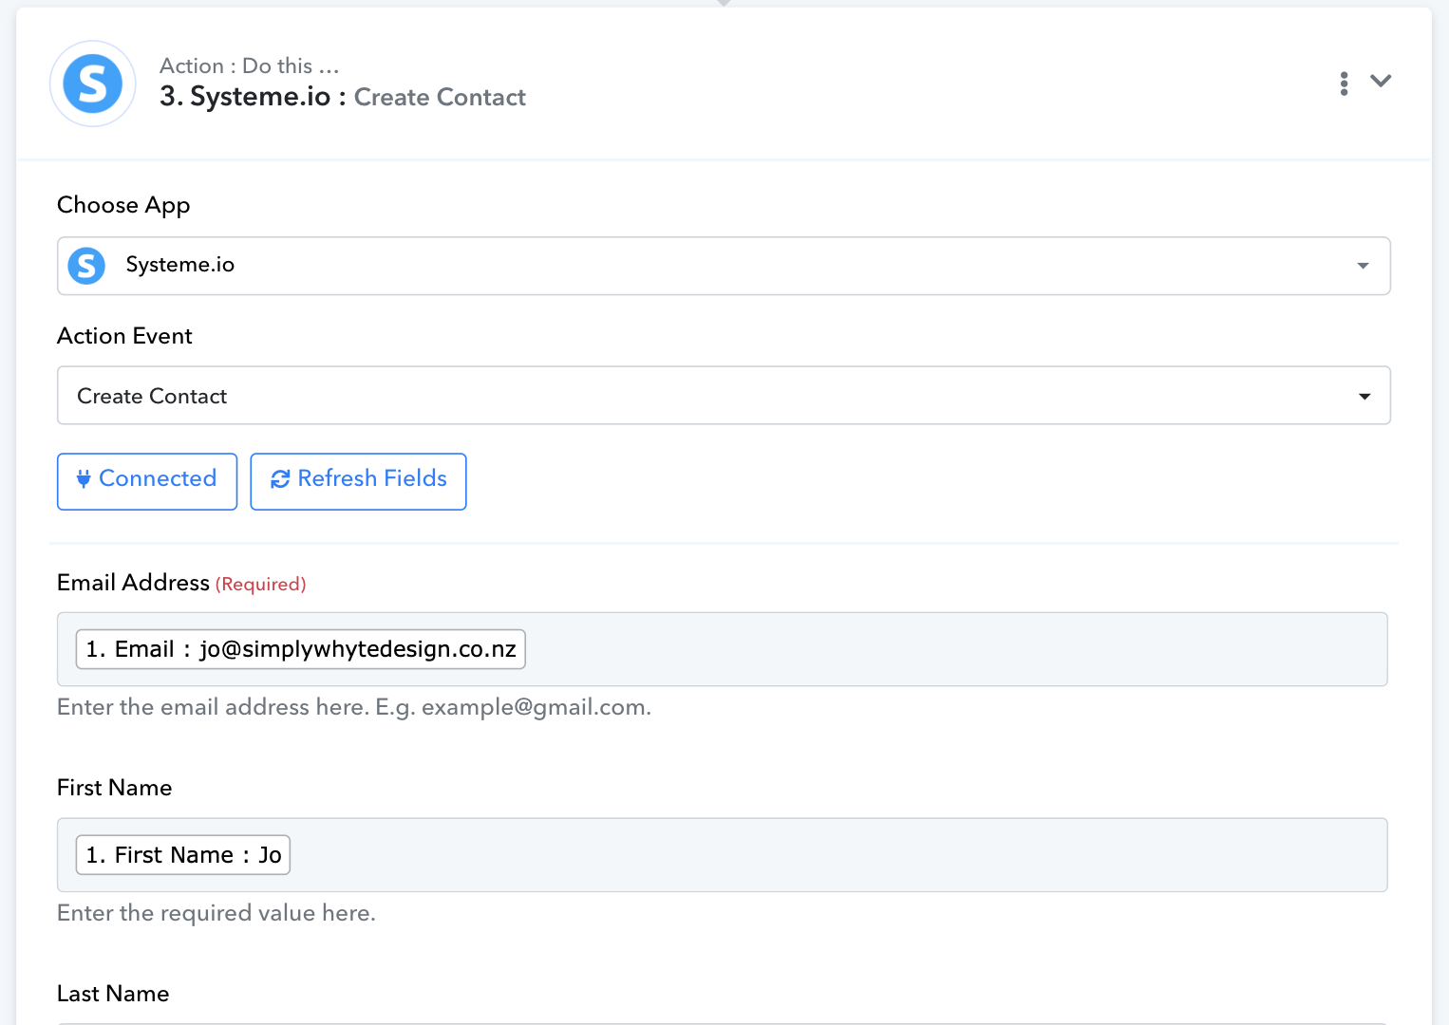Open the Choose App dropdown arrow
Viewport: 1449px width, 1025px height.
click(1363, 266)
